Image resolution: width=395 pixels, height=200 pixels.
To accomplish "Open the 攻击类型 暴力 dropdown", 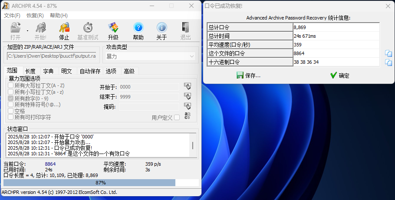I will [x=150, y=56].
